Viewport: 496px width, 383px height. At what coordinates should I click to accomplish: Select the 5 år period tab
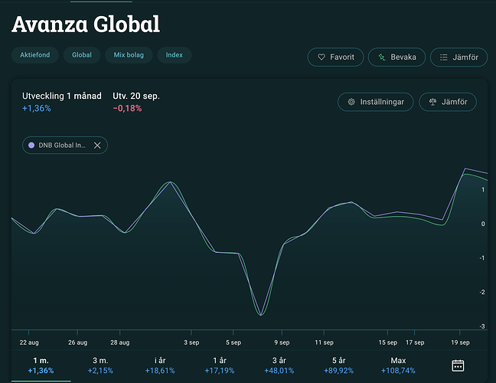(x=340, y=365)
